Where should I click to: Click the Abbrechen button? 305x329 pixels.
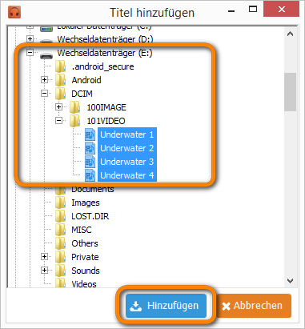point(254,306)
